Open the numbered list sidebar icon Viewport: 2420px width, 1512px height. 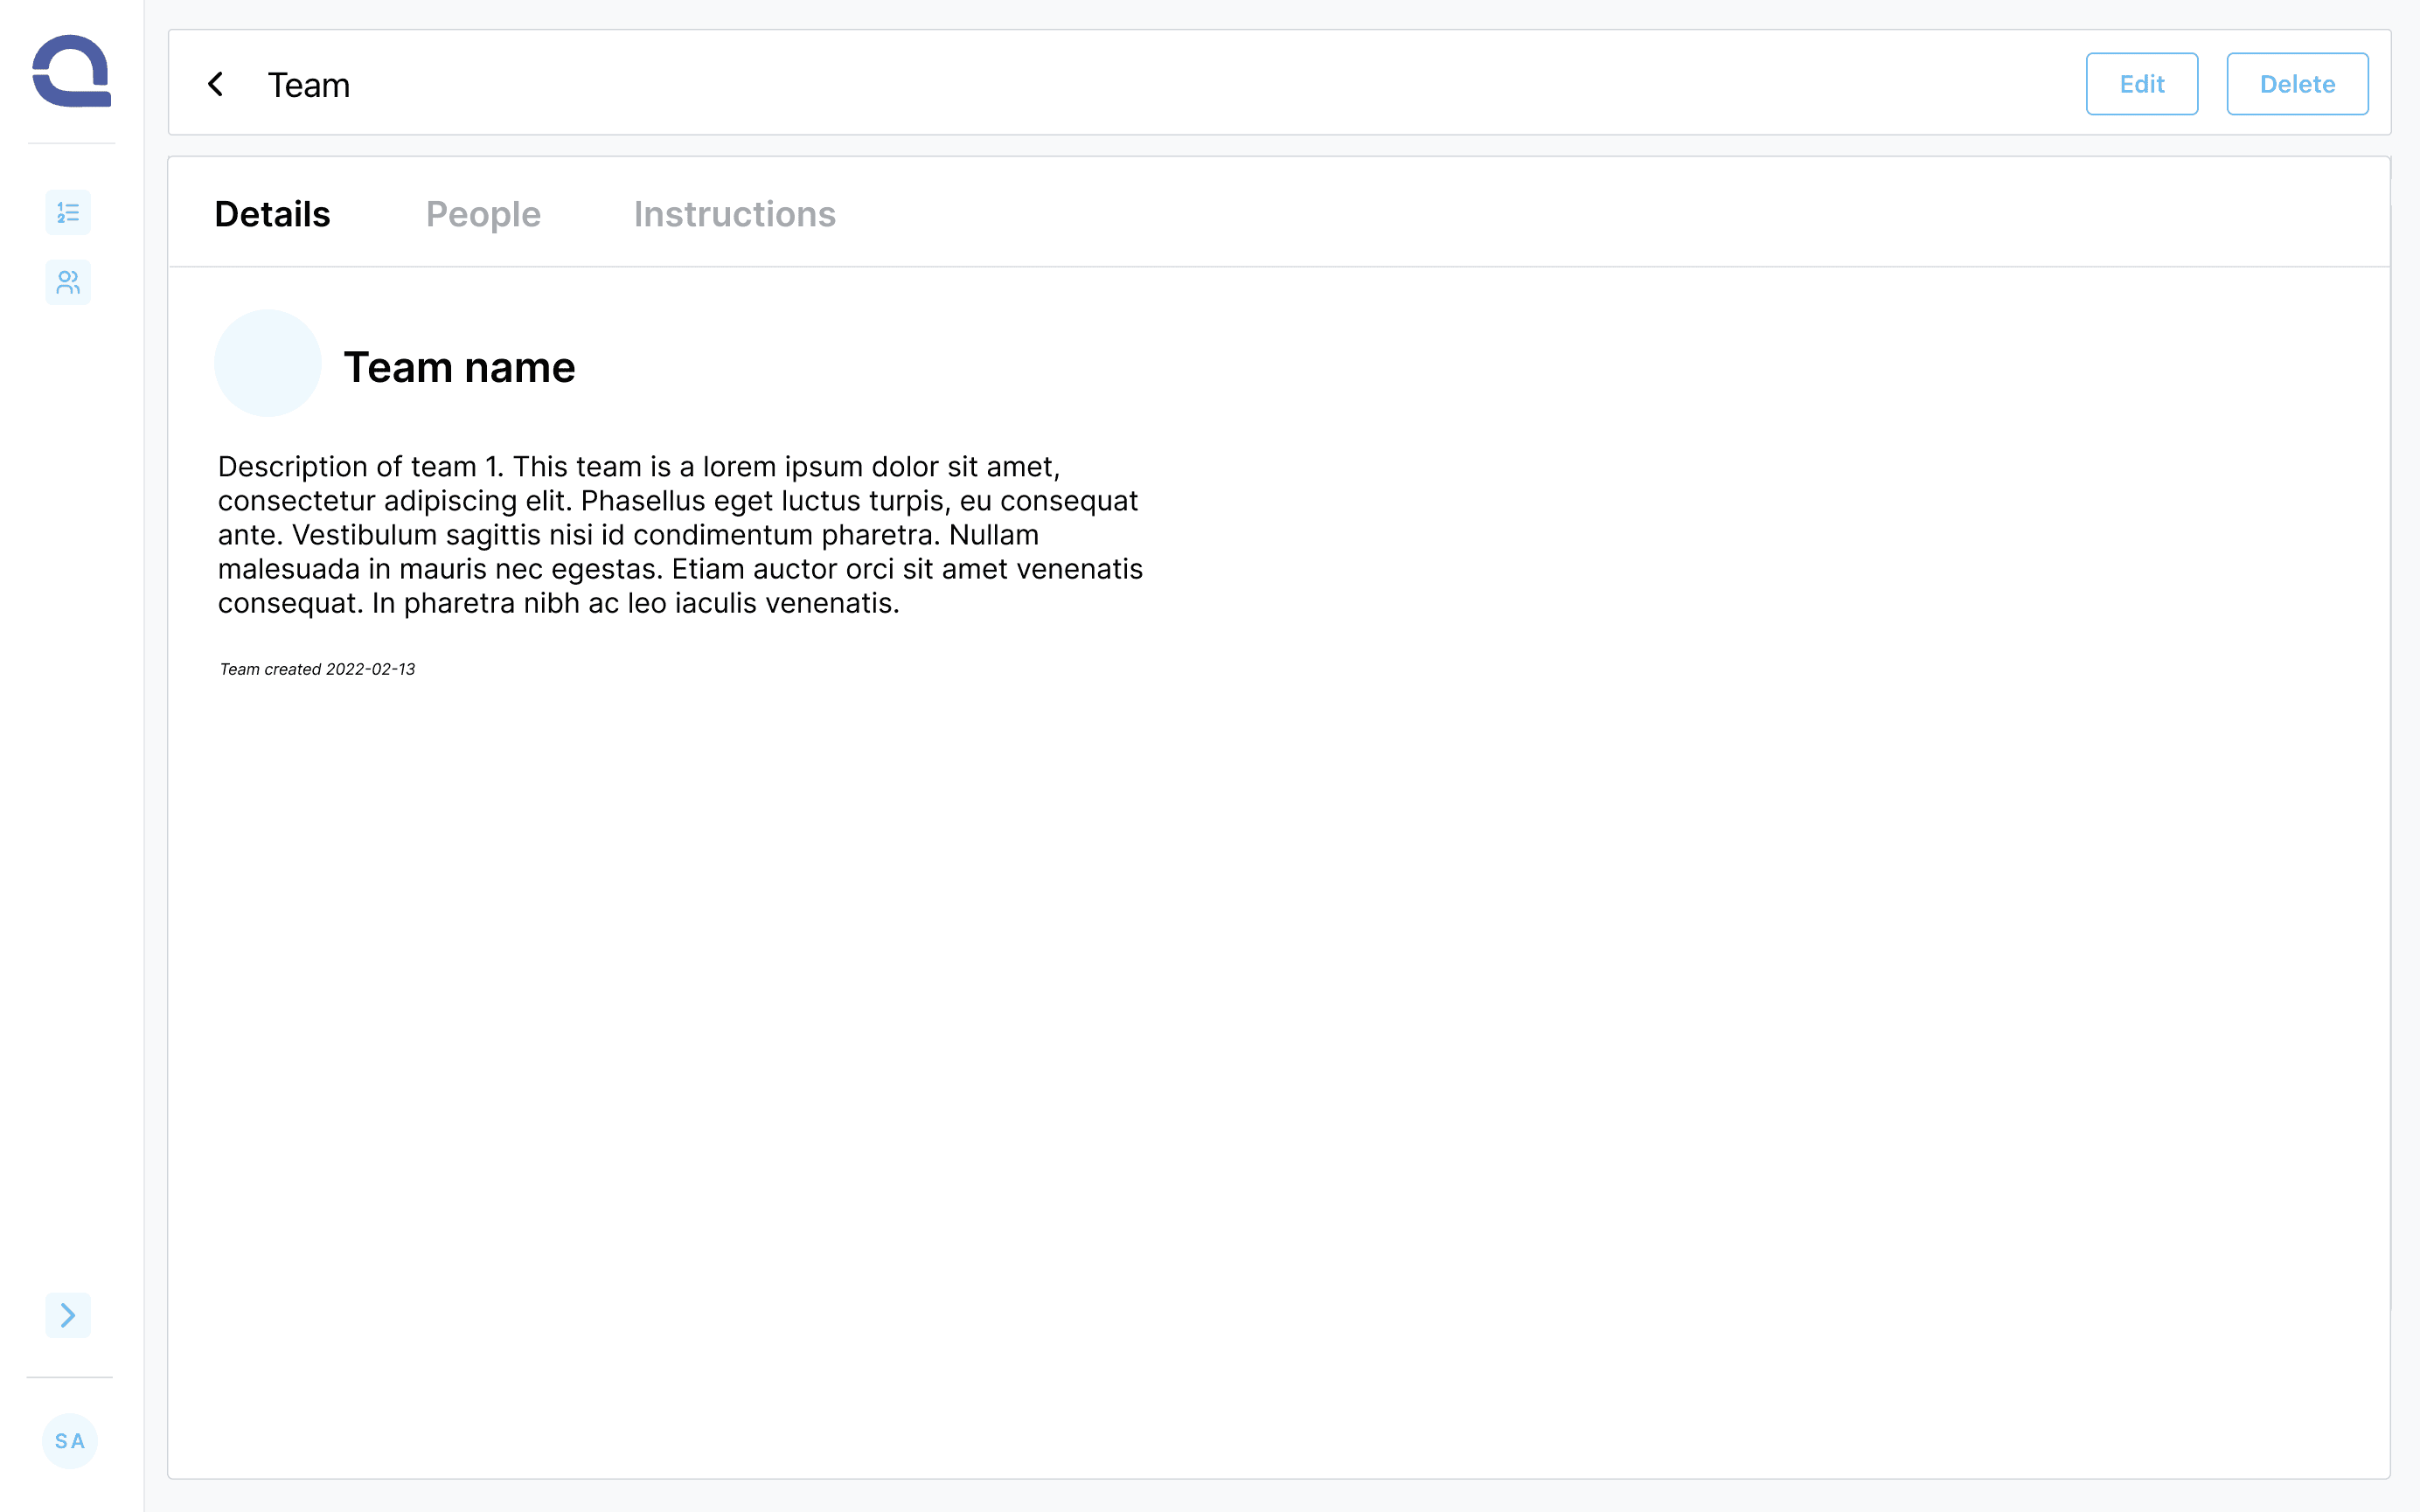click(x=68, y=212)
